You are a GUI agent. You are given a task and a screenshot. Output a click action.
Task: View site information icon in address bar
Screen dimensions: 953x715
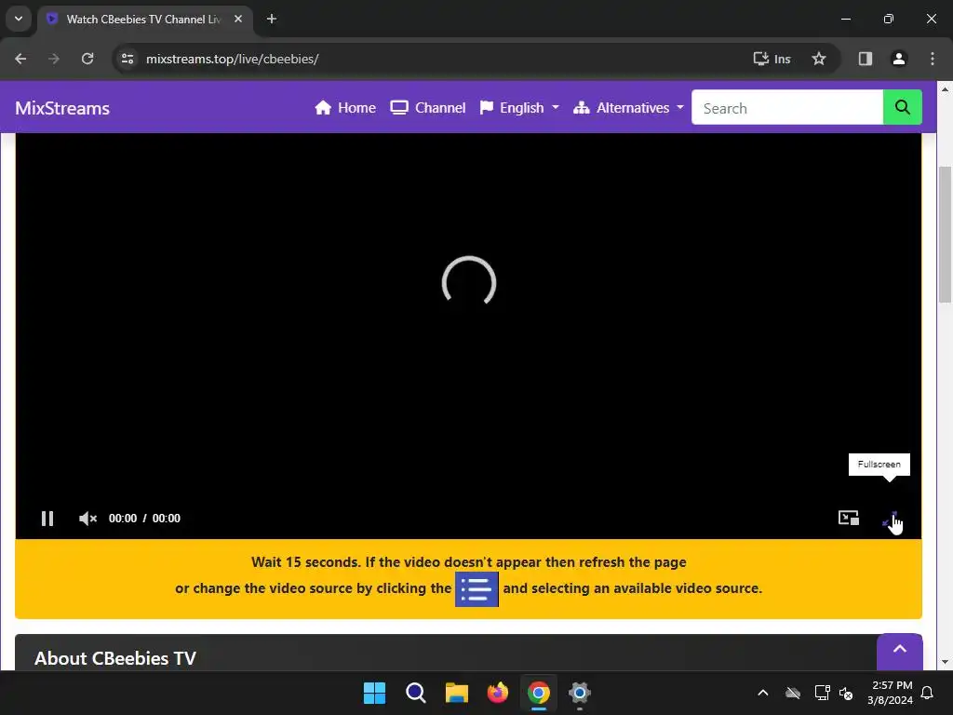128,59
